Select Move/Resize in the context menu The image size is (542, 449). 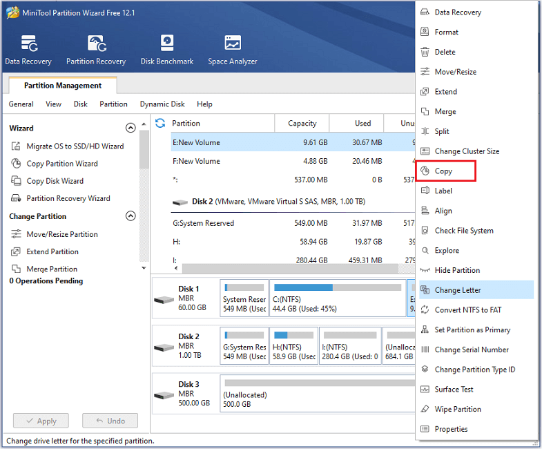[476, 72]
